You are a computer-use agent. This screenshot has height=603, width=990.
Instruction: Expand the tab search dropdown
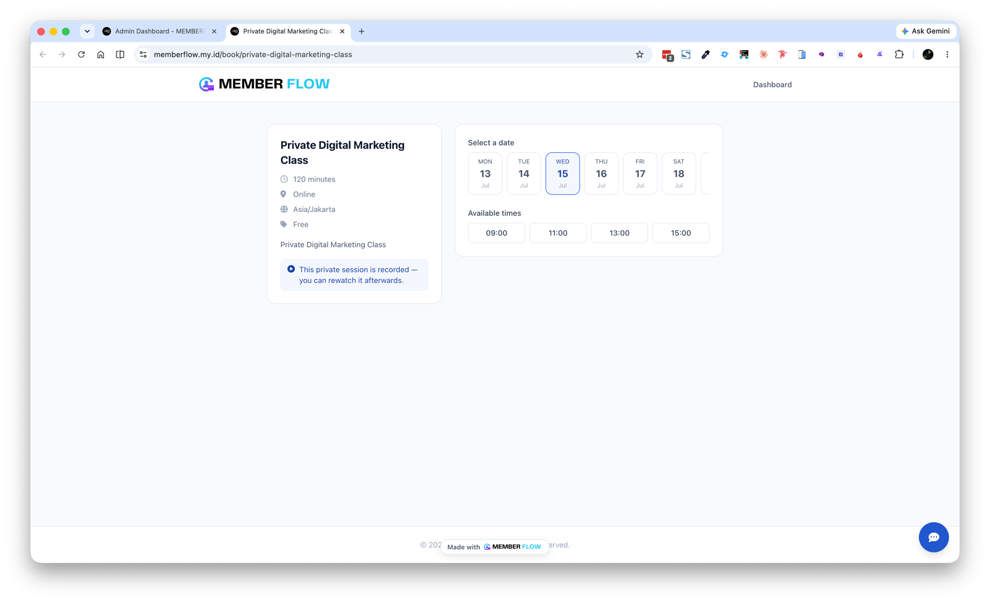pos(87,31)
